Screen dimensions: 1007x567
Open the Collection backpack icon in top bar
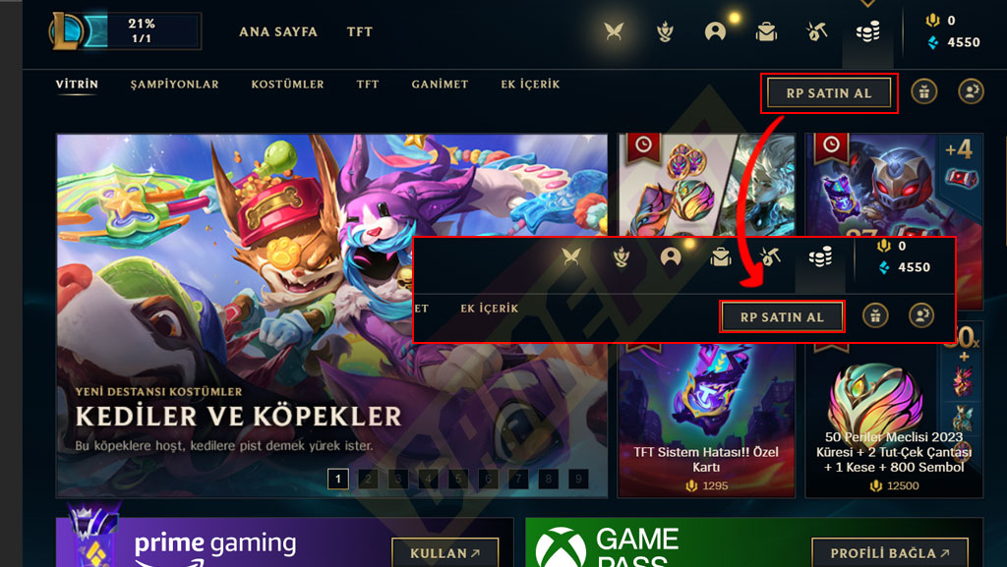[x=766, y=31]
